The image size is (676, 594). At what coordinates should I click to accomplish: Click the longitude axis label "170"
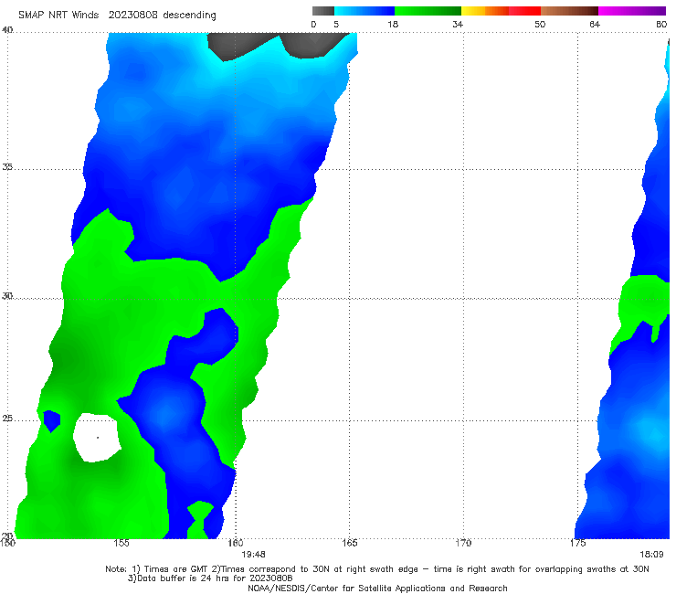pyautogui.click(x=463, y=543)
